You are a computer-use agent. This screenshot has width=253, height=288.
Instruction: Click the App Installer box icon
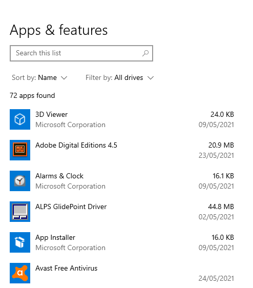(20, 242)
